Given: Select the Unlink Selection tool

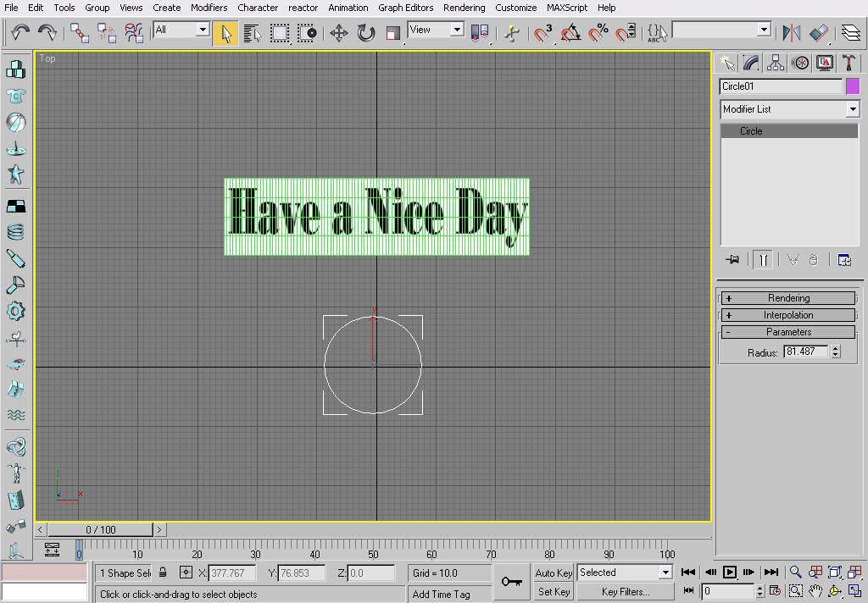Looking at the screenshot, I should tap(107, 33).
